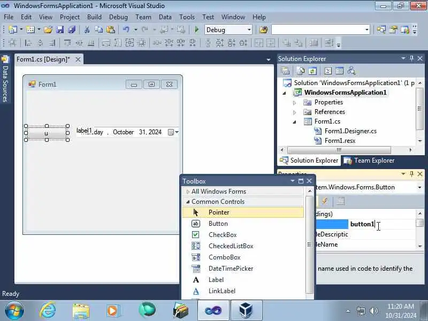Click the Properties icon in Solution Explorer toolbar
This screenshot has height=321, width=428.
(285, 71)
